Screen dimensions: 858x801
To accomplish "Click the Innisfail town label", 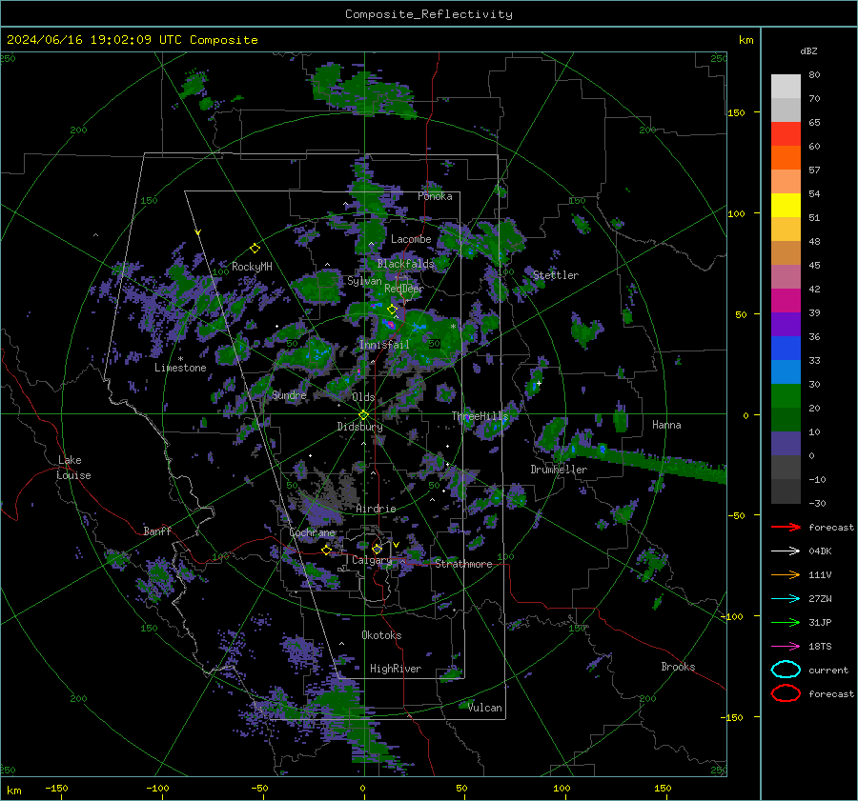I will [x=384, y=345].
